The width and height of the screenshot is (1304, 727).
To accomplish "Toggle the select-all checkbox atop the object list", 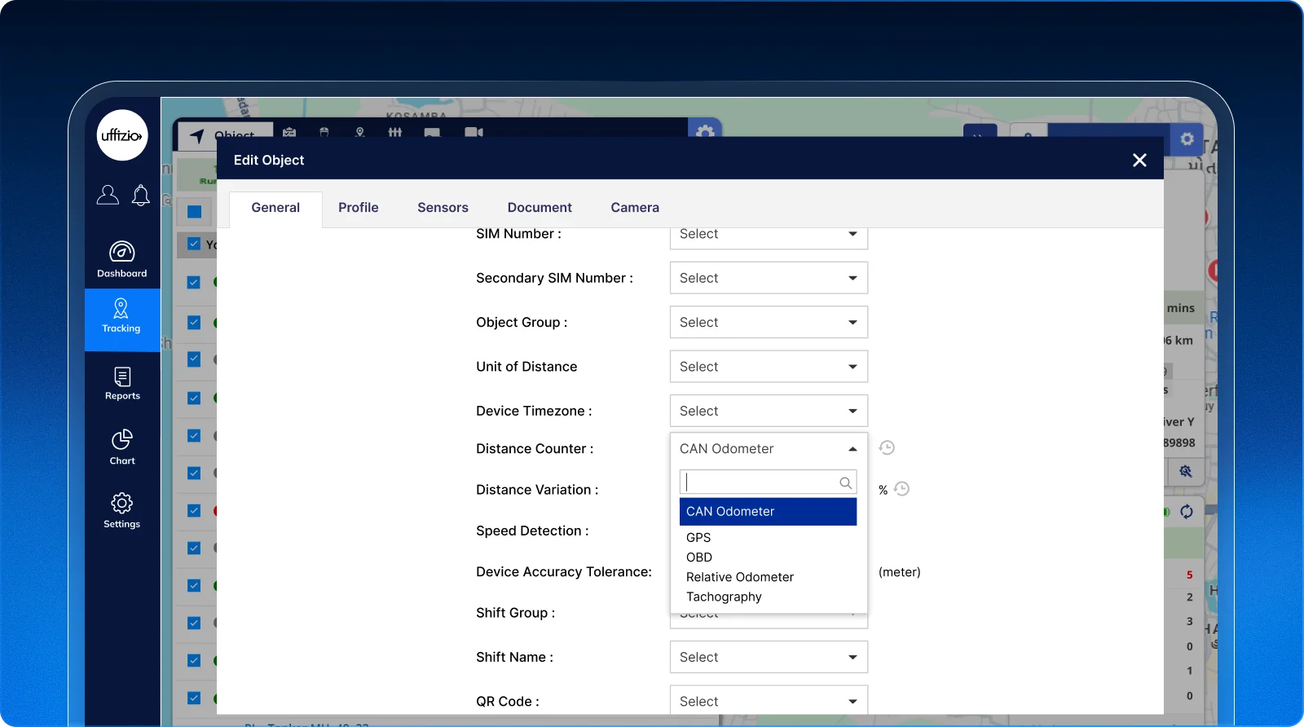I will point(195,212).
